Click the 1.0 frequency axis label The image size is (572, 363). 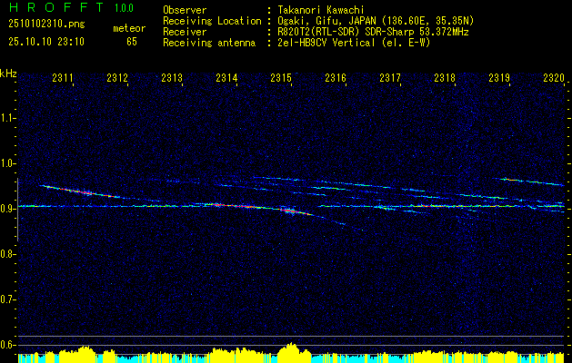coord(7,163)
